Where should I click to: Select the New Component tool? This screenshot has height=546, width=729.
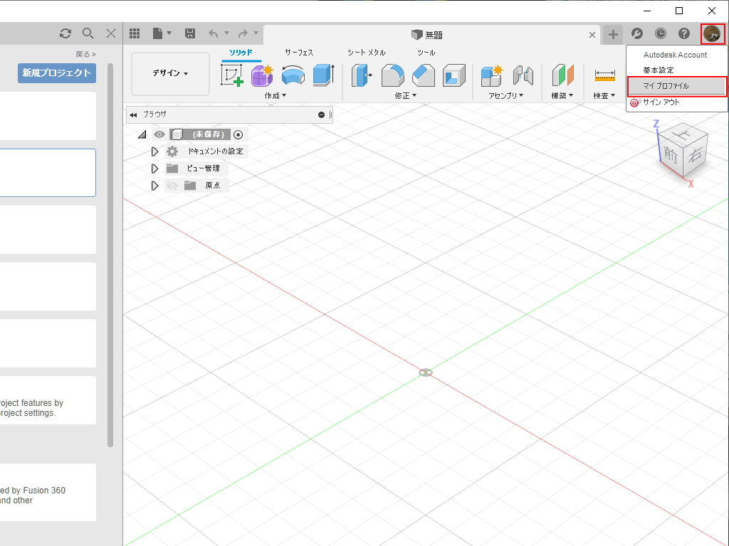pos(491,75)
